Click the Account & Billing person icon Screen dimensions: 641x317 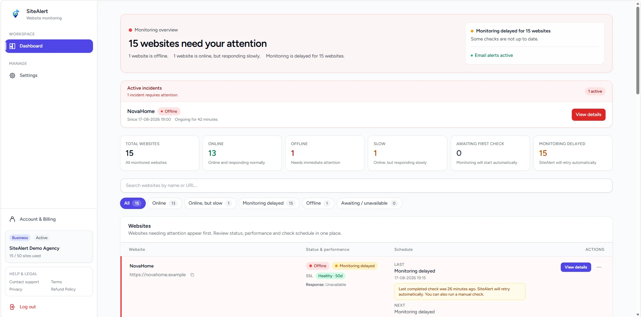12,219
